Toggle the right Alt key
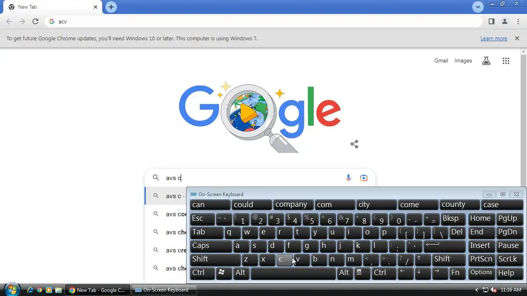The width and height of the screenshot is (527, 296). tap(345, 273)
